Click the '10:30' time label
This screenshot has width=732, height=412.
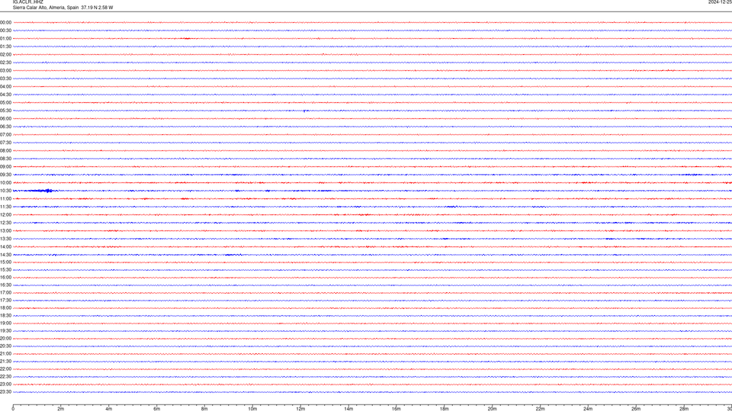point(5,191)
